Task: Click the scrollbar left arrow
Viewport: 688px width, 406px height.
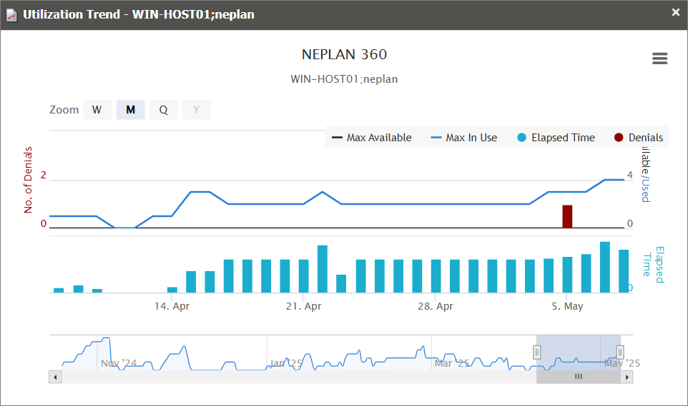Action: [55, 377]
